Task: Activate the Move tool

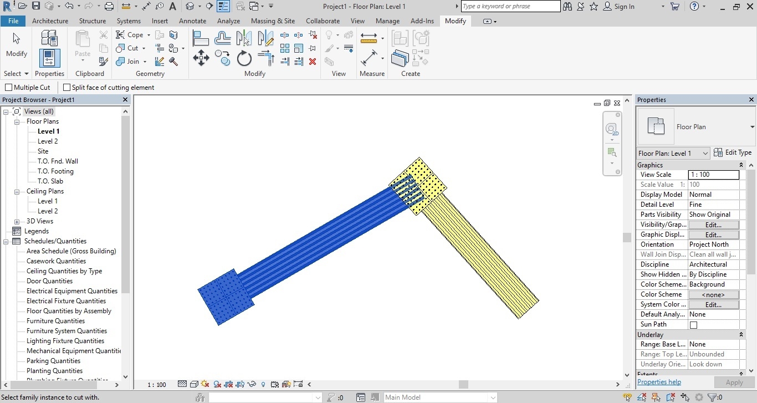Action: click(201, 58)
